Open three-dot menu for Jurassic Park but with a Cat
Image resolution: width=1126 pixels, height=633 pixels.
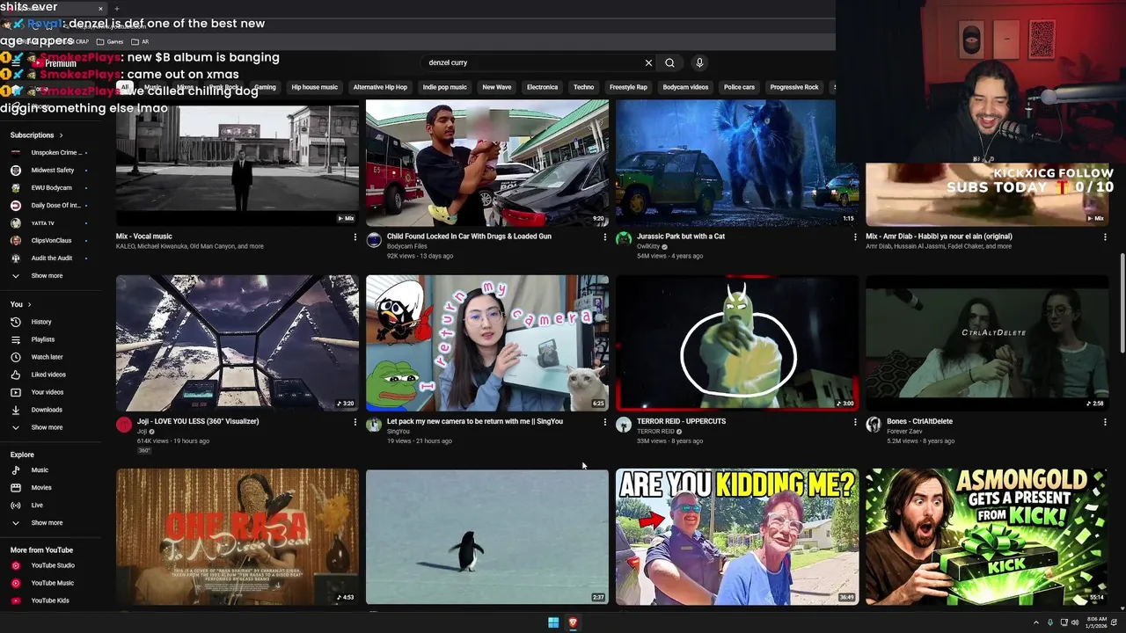pos(855,237)
